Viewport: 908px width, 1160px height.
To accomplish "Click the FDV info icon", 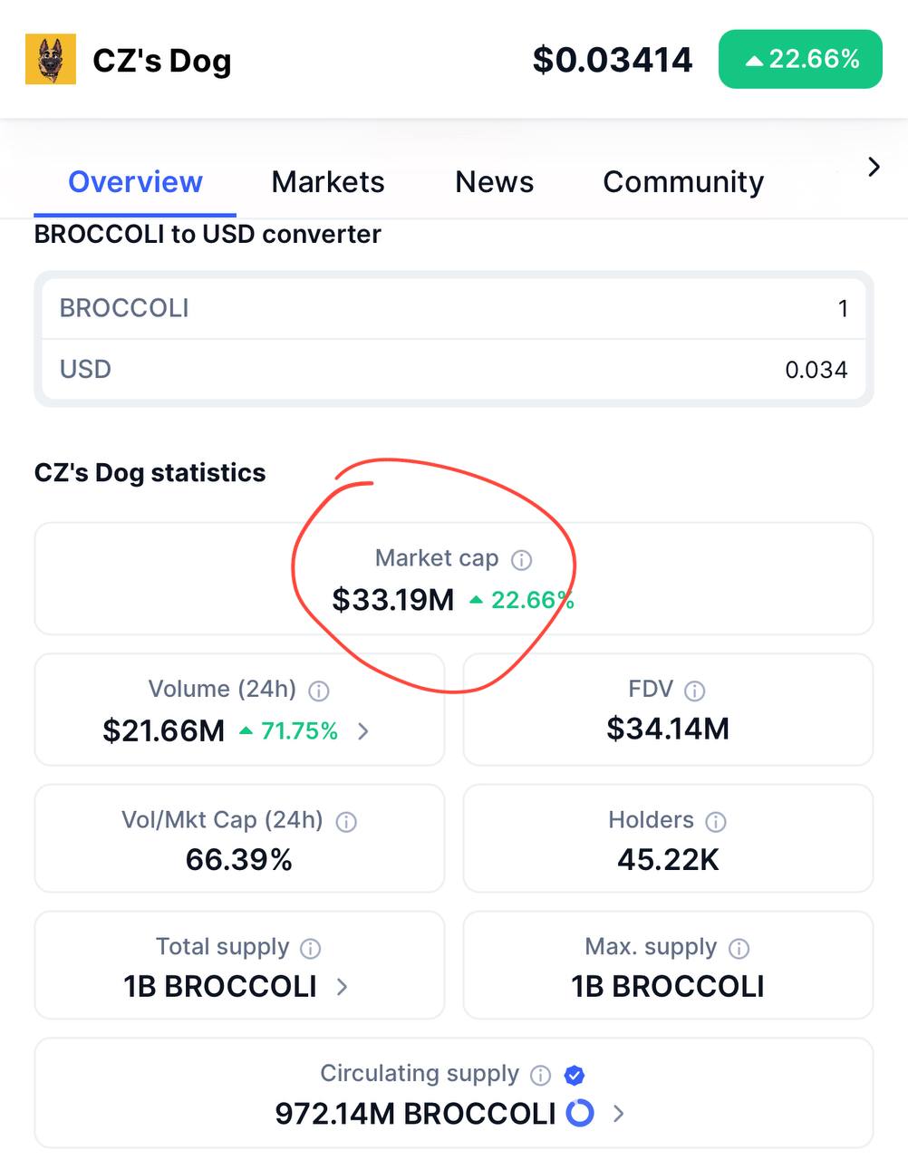I will [x=695, y=691].
